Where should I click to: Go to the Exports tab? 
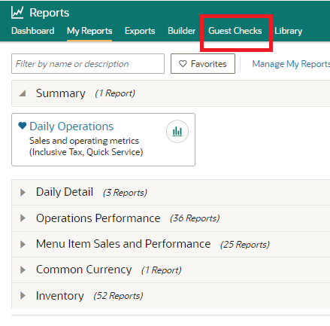pos(140,31)
